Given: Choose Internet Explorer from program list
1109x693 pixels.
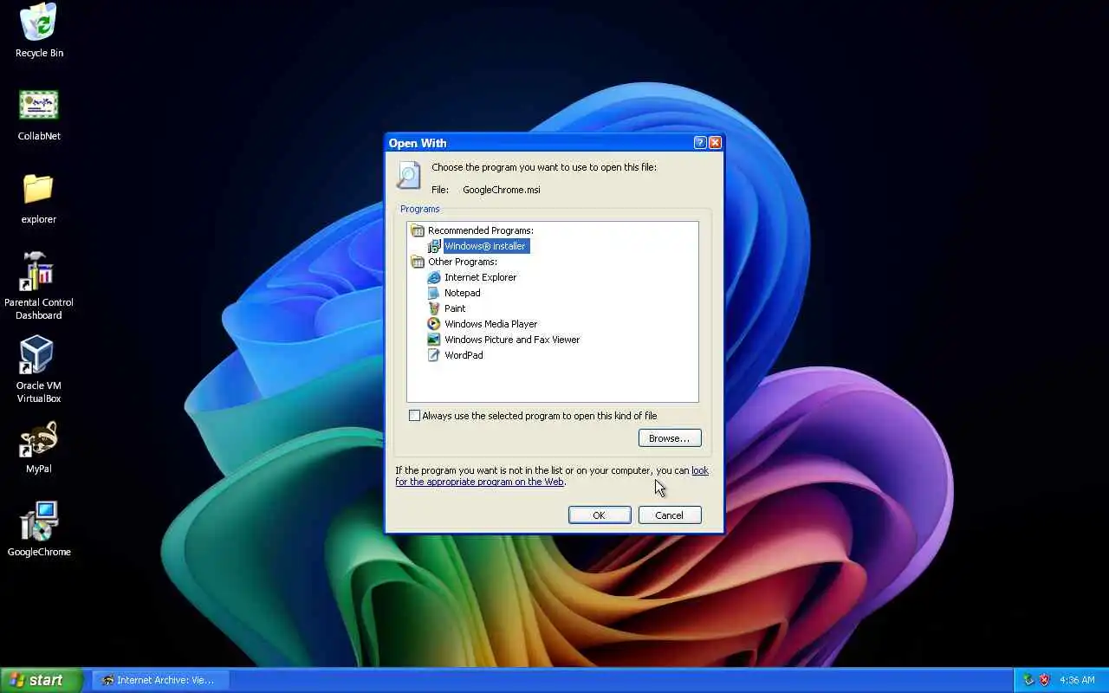Looking at the screenshot, I should [x=480, y=277].
